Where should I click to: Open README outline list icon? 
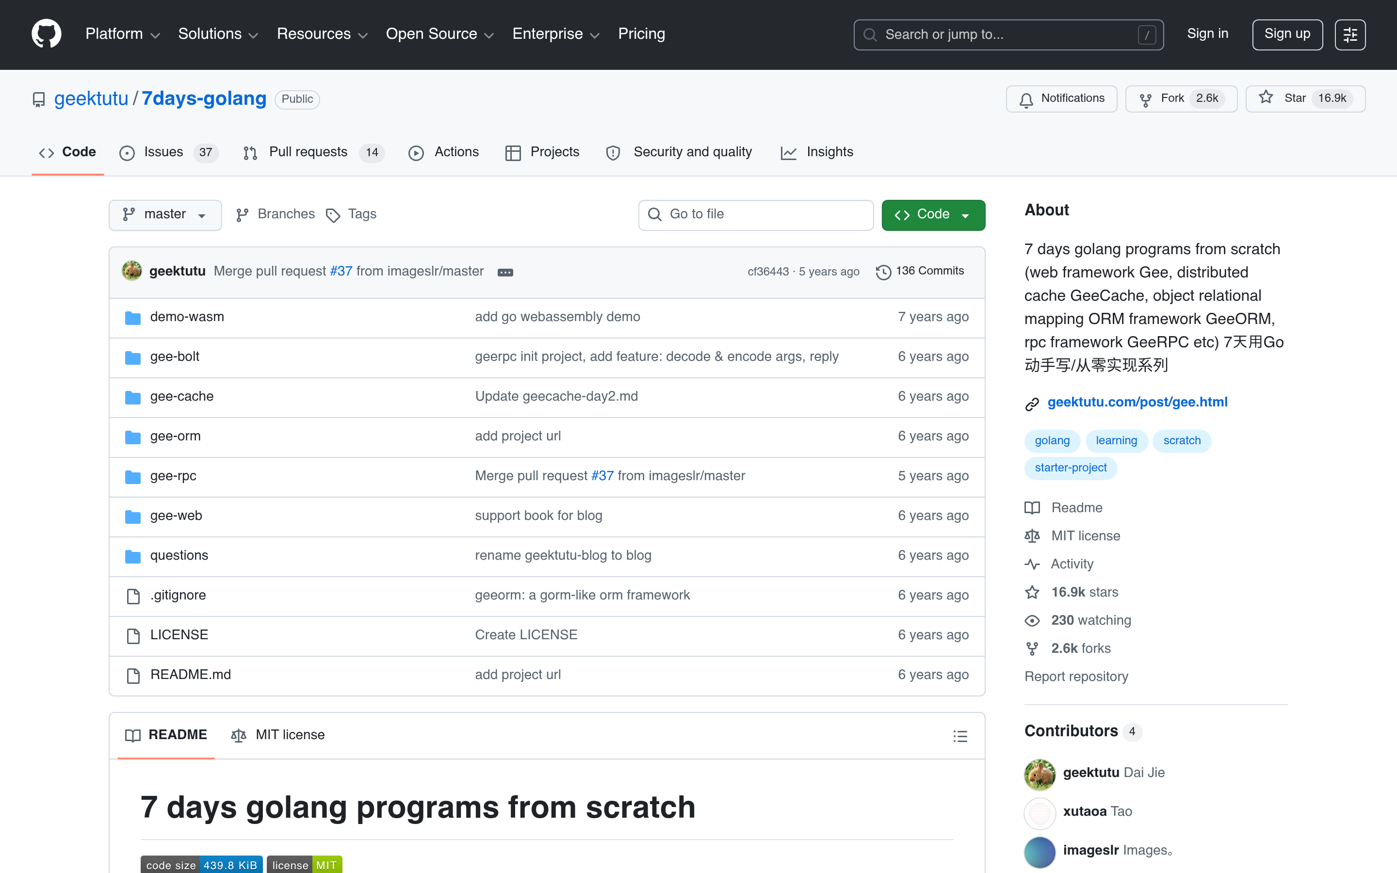tap(960, 736)
